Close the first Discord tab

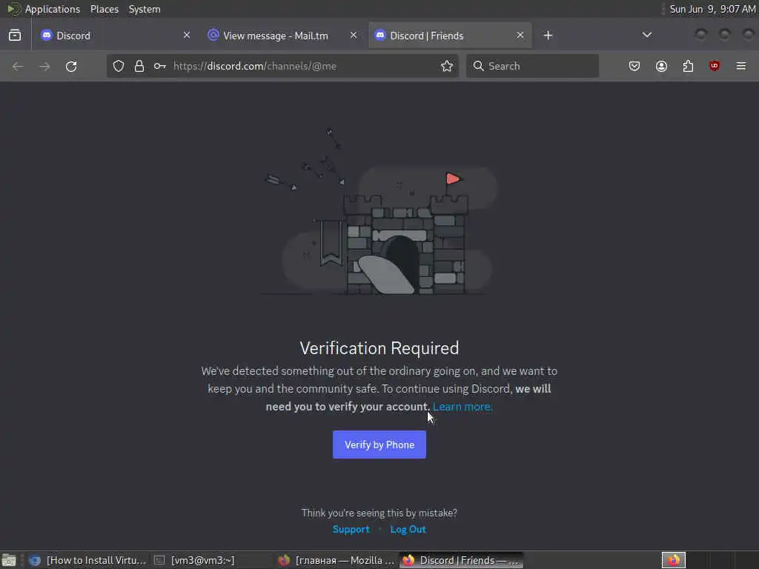click(x=186, y=36)
